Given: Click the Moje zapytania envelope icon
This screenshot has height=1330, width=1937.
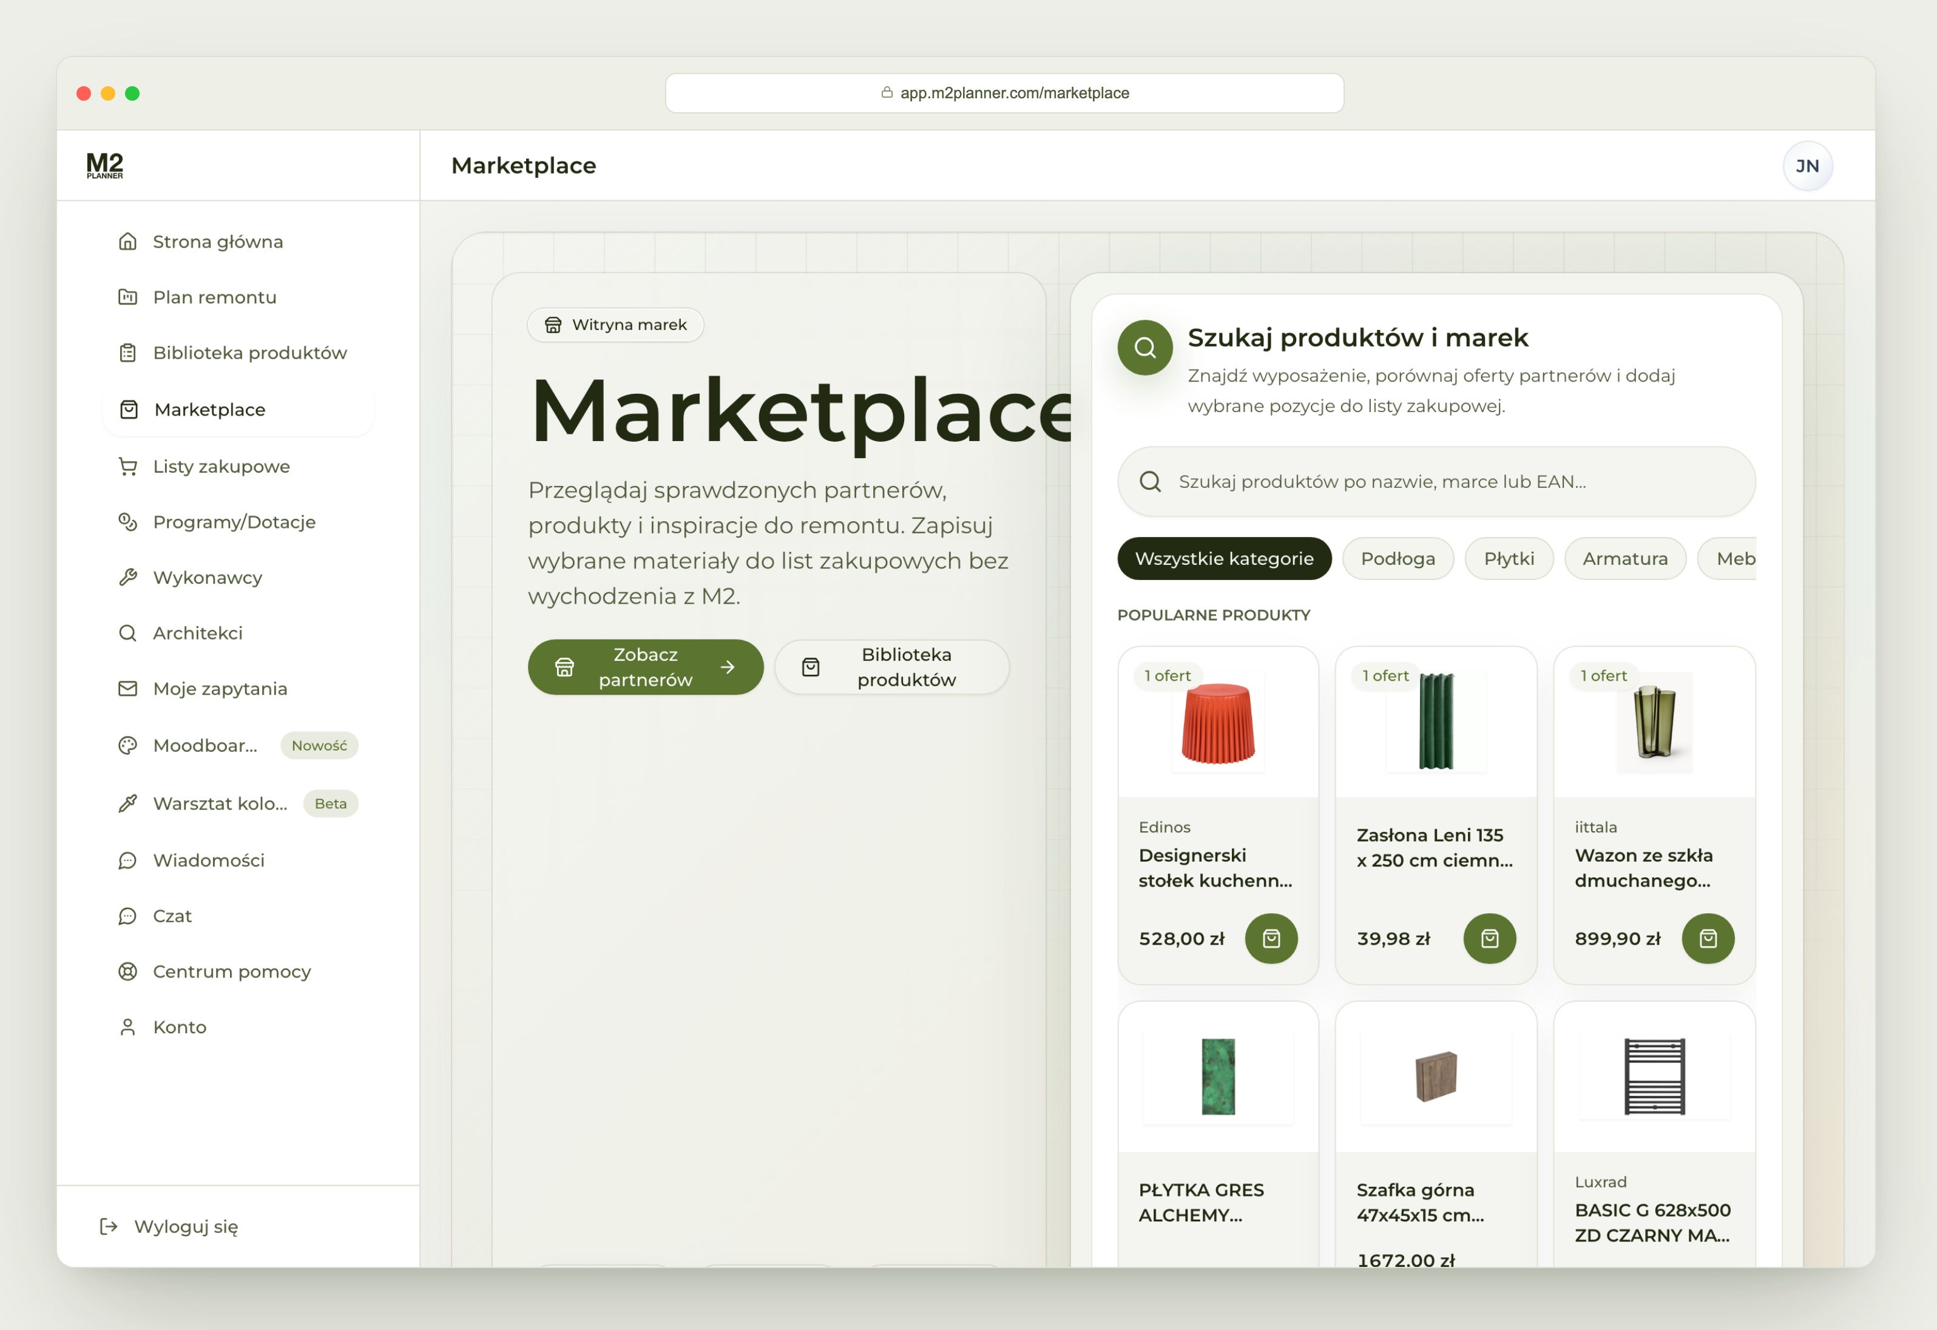Looking at the screenshot, I should (x=127, y=688).
